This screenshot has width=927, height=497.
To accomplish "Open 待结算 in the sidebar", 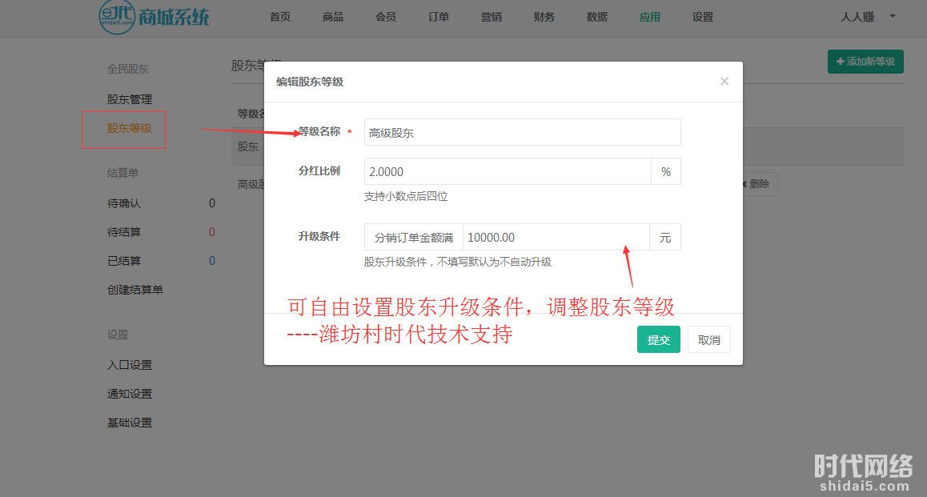I will pyautogui.click(x=124, y=232).
